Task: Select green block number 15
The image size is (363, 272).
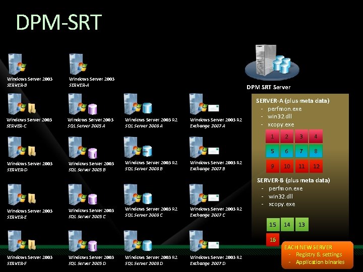Action: coord(273,224)
